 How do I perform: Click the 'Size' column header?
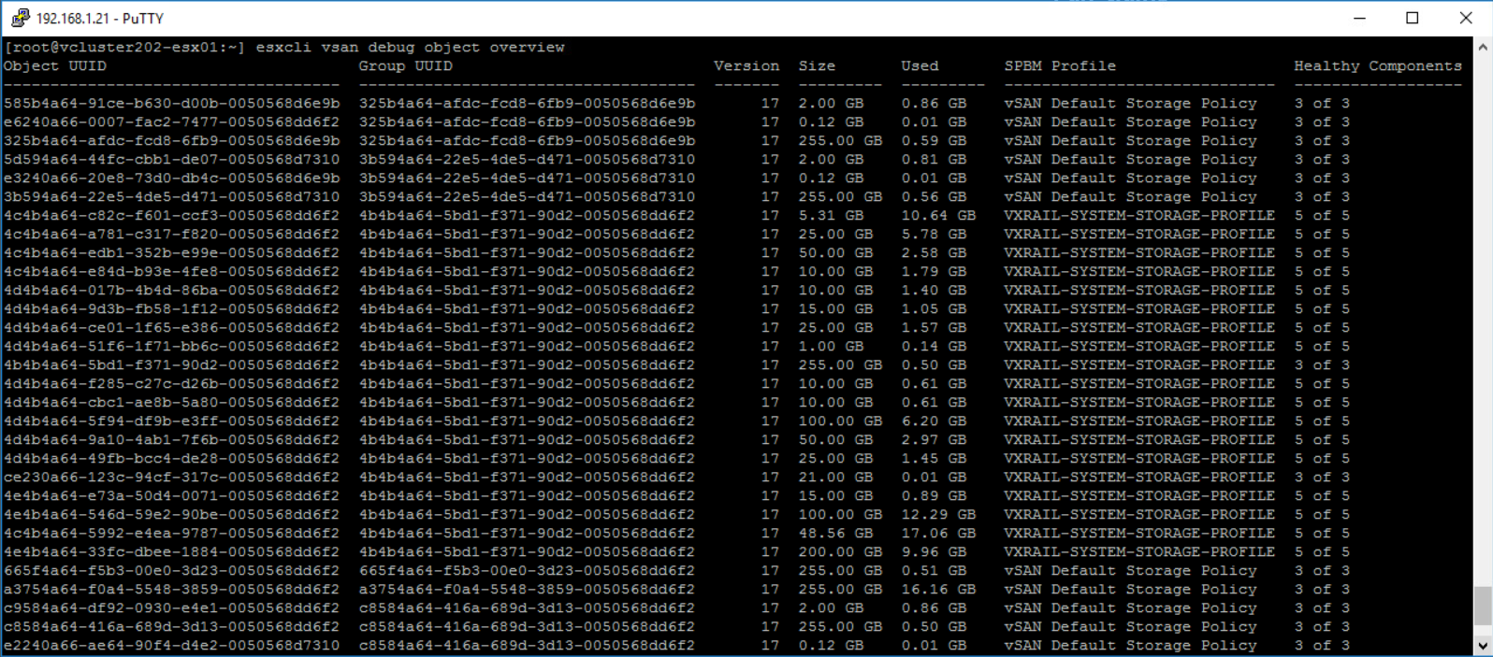tap(817, 66)
